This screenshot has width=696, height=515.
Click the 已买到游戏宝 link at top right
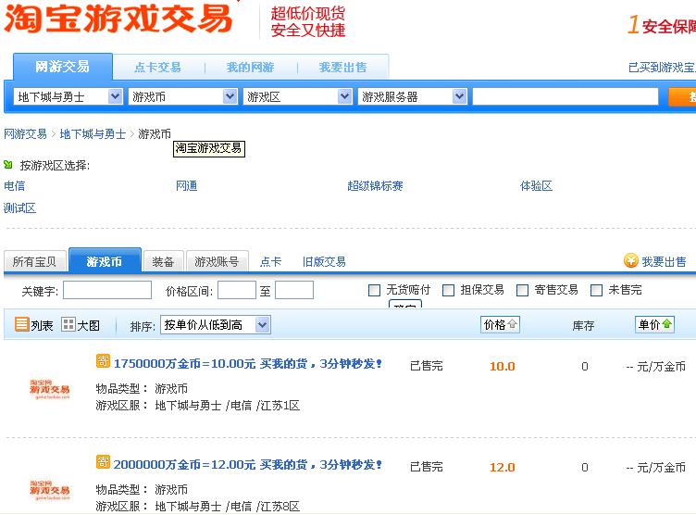662,67
